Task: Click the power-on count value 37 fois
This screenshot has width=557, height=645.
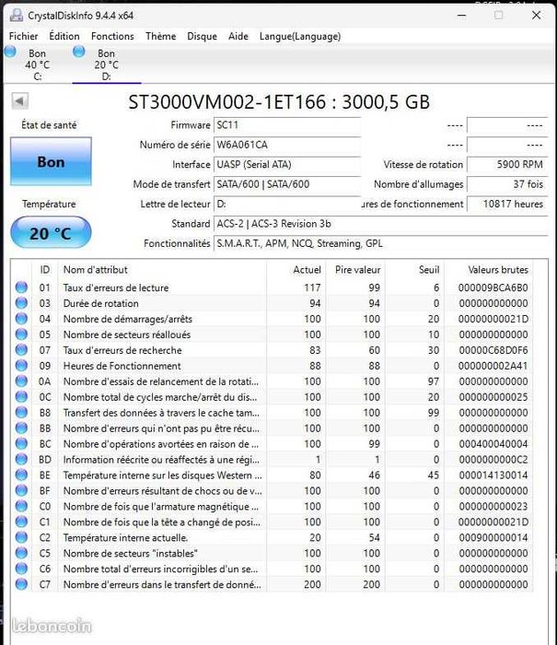Action: coord(507,184)
